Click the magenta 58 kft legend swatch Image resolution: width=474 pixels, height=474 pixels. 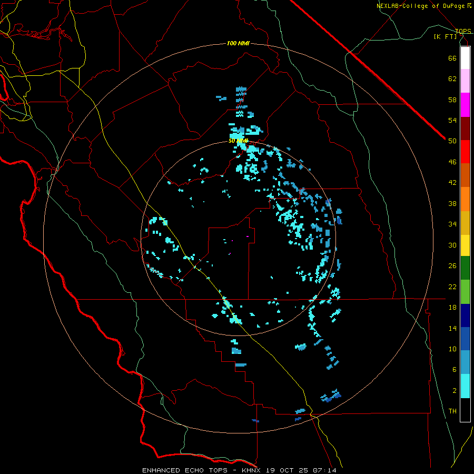click(x=465, y=105)
